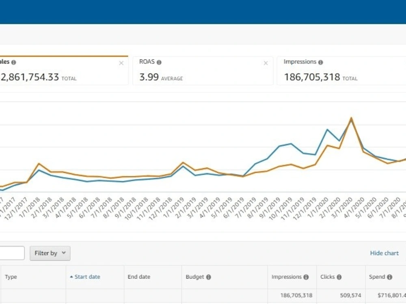Click the info icon beside Sales
The height and width of the screenshot is (304, 406).
pos(14,62)
